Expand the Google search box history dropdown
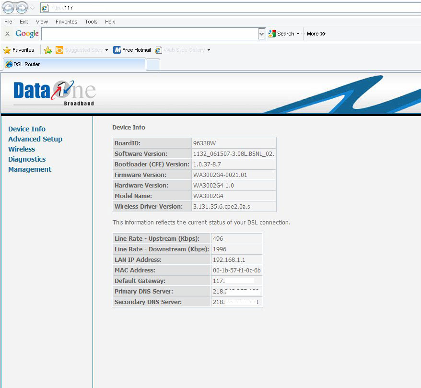 pyautogui.click(x=261, y=34)
